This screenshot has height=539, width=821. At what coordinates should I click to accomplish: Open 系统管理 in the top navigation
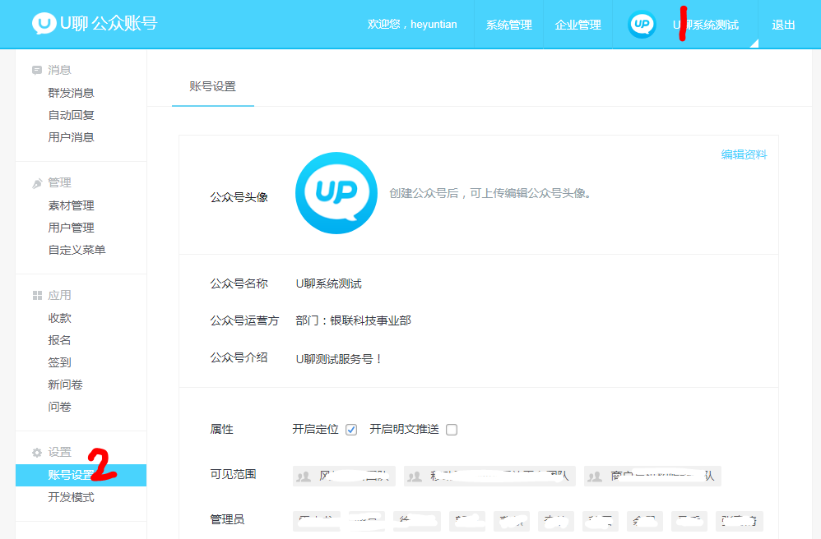pyautogui.click(x=509, y=25)
